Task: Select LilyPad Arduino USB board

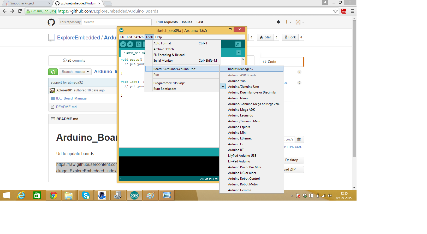Action: 242,156
